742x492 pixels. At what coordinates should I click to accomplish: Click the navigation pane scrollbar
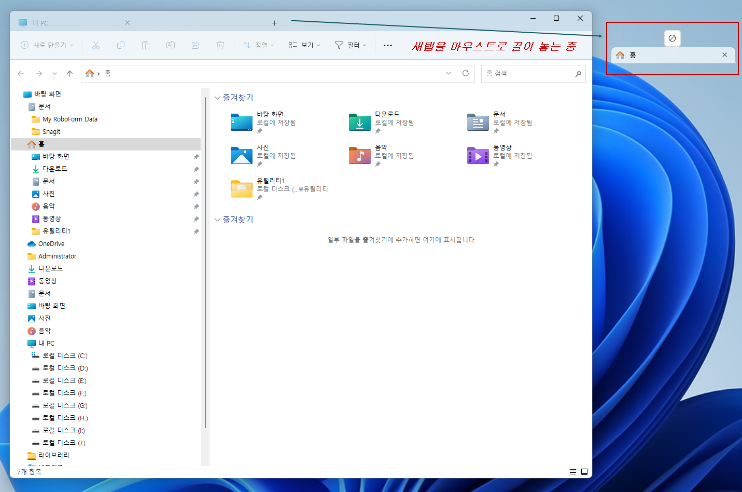pos(205,262)
